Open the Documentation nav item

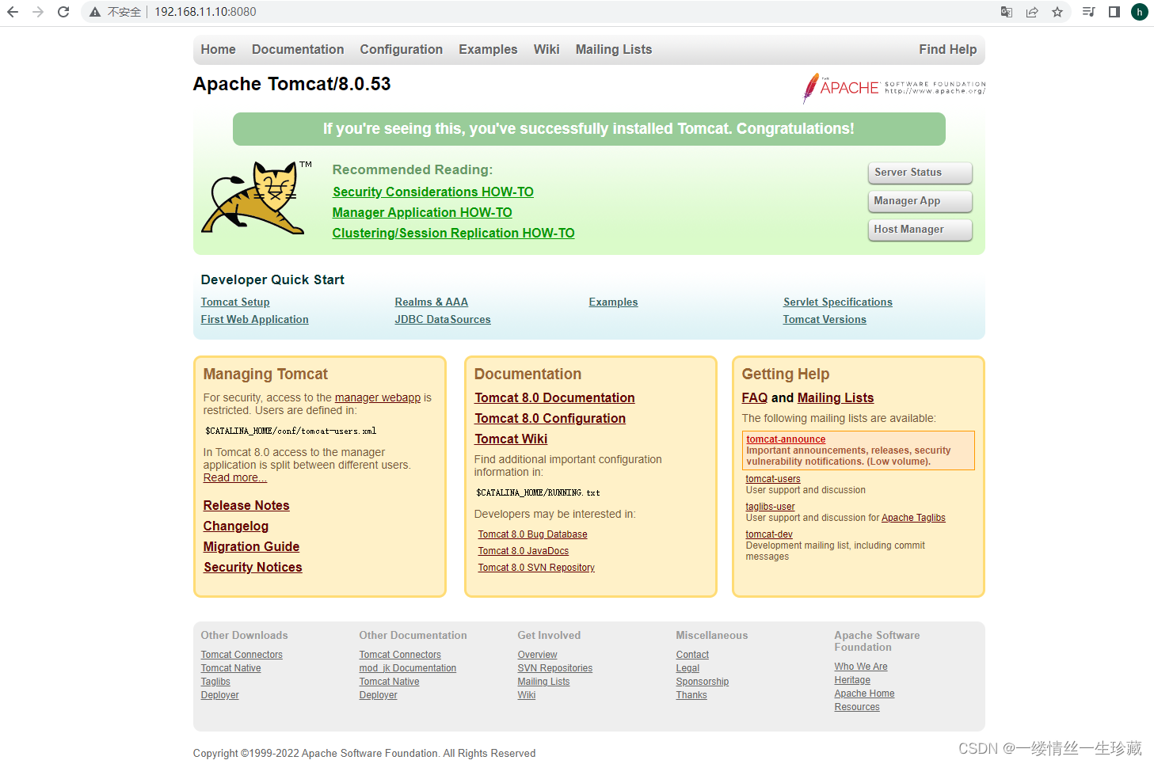(298, 49)
